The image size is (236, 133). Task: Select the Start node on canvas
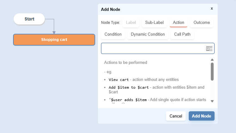[x=30, y=19]
